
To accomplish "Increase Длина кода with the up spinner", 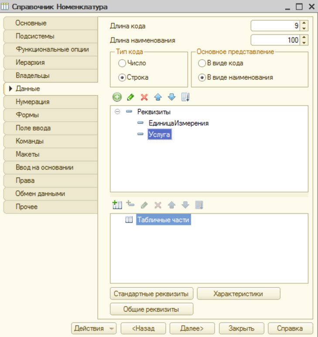I will click(x=304, y=23).
